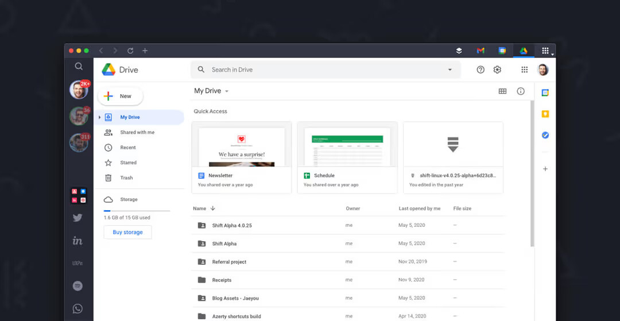Click the New button
The height and width of the screenshot is (321, 620).
[x=121, y=96]
